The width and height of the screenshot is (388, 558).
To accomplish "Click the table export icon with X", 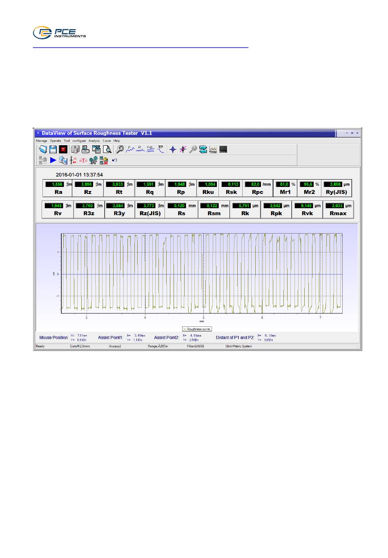I will (x=96, y=149).
